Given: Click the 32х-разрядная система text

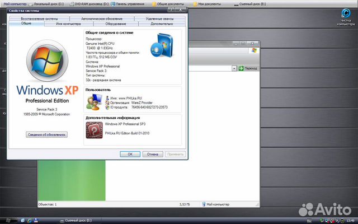Looking at the screenshot, I should 103,80.
